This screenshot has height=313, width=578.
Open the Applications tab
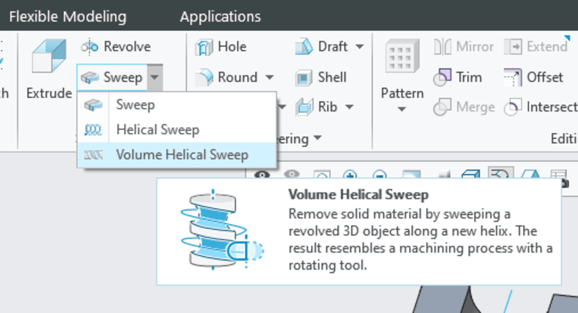(x=220, y=17)
